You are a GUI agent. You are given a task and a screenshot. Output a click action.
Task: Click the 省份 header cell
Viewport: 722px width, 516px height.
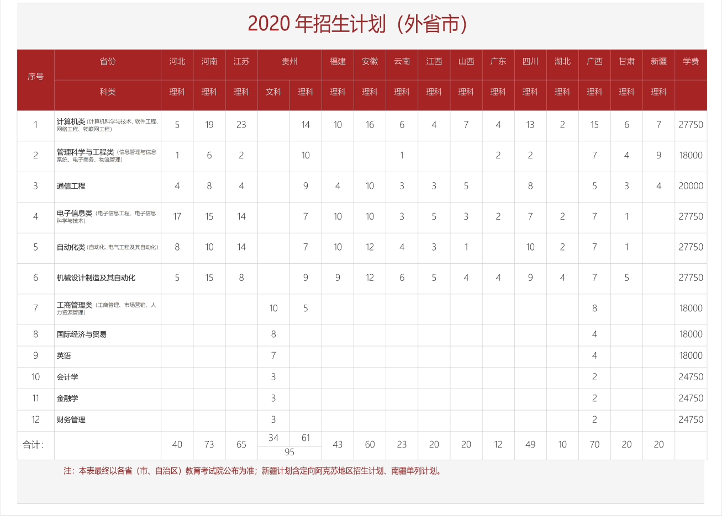[108, 61]
